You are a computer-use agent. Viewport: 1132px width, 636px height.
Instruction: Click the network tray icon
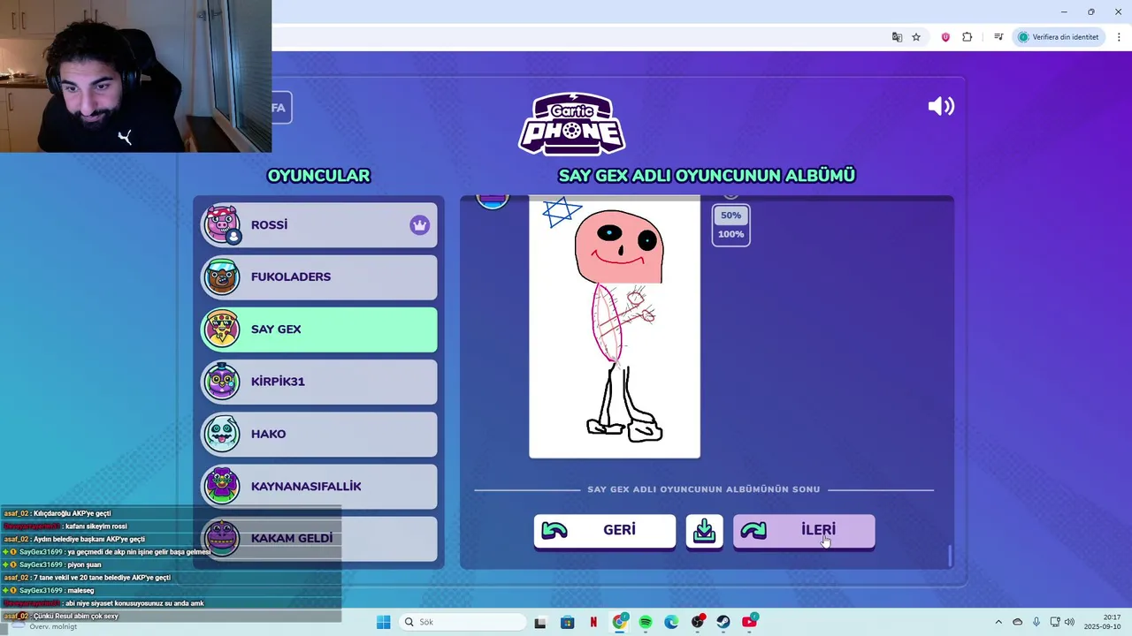[x=1054, y=622]
